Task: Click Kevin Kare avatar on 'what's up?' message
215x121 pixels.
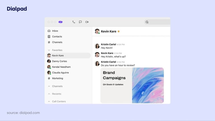Action: pos(97,55)
